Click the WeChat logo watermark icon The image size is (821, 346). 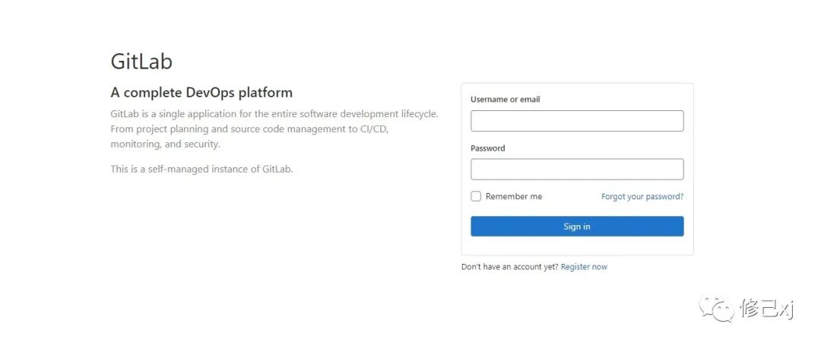[x=716, y=308]
